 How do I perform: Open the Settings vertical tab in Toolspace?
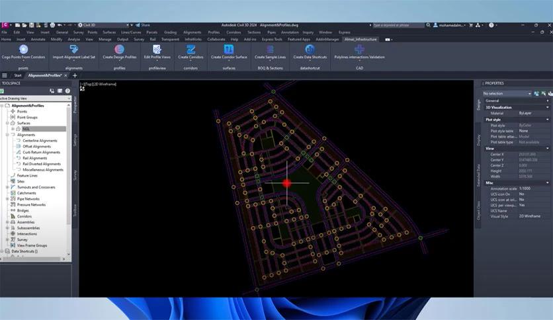pyautogui.click(x=75, y=140)
